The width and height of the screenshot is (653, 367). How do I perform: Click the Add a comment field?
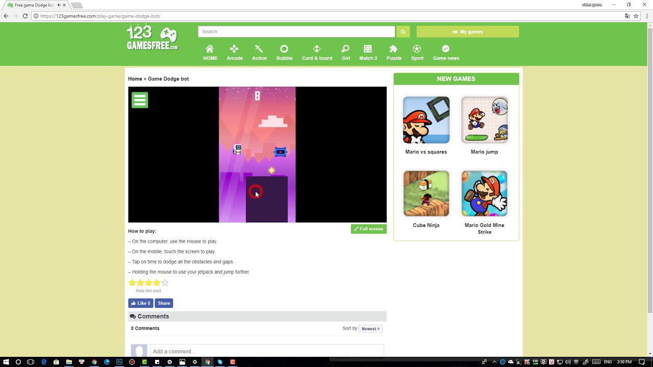267,351
